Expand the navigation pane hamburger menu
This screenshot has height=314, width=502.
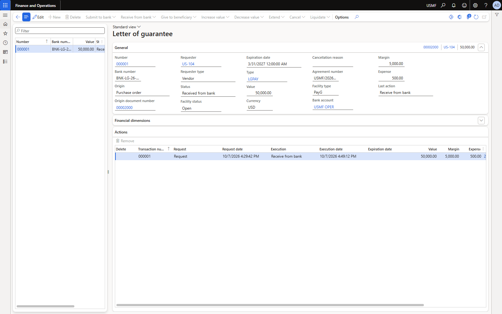coord(5,15)
